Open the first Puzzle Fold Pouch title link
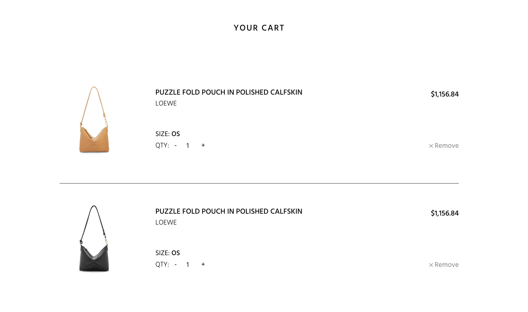528x312 pixels. point(229,92)
